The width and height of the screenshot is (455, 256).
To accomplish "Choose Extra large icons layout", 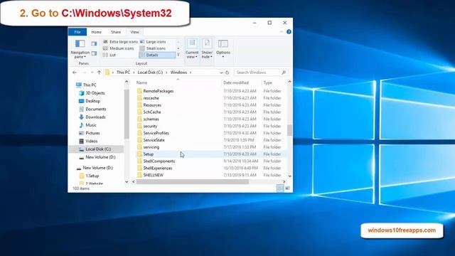I will click(120, 42).
